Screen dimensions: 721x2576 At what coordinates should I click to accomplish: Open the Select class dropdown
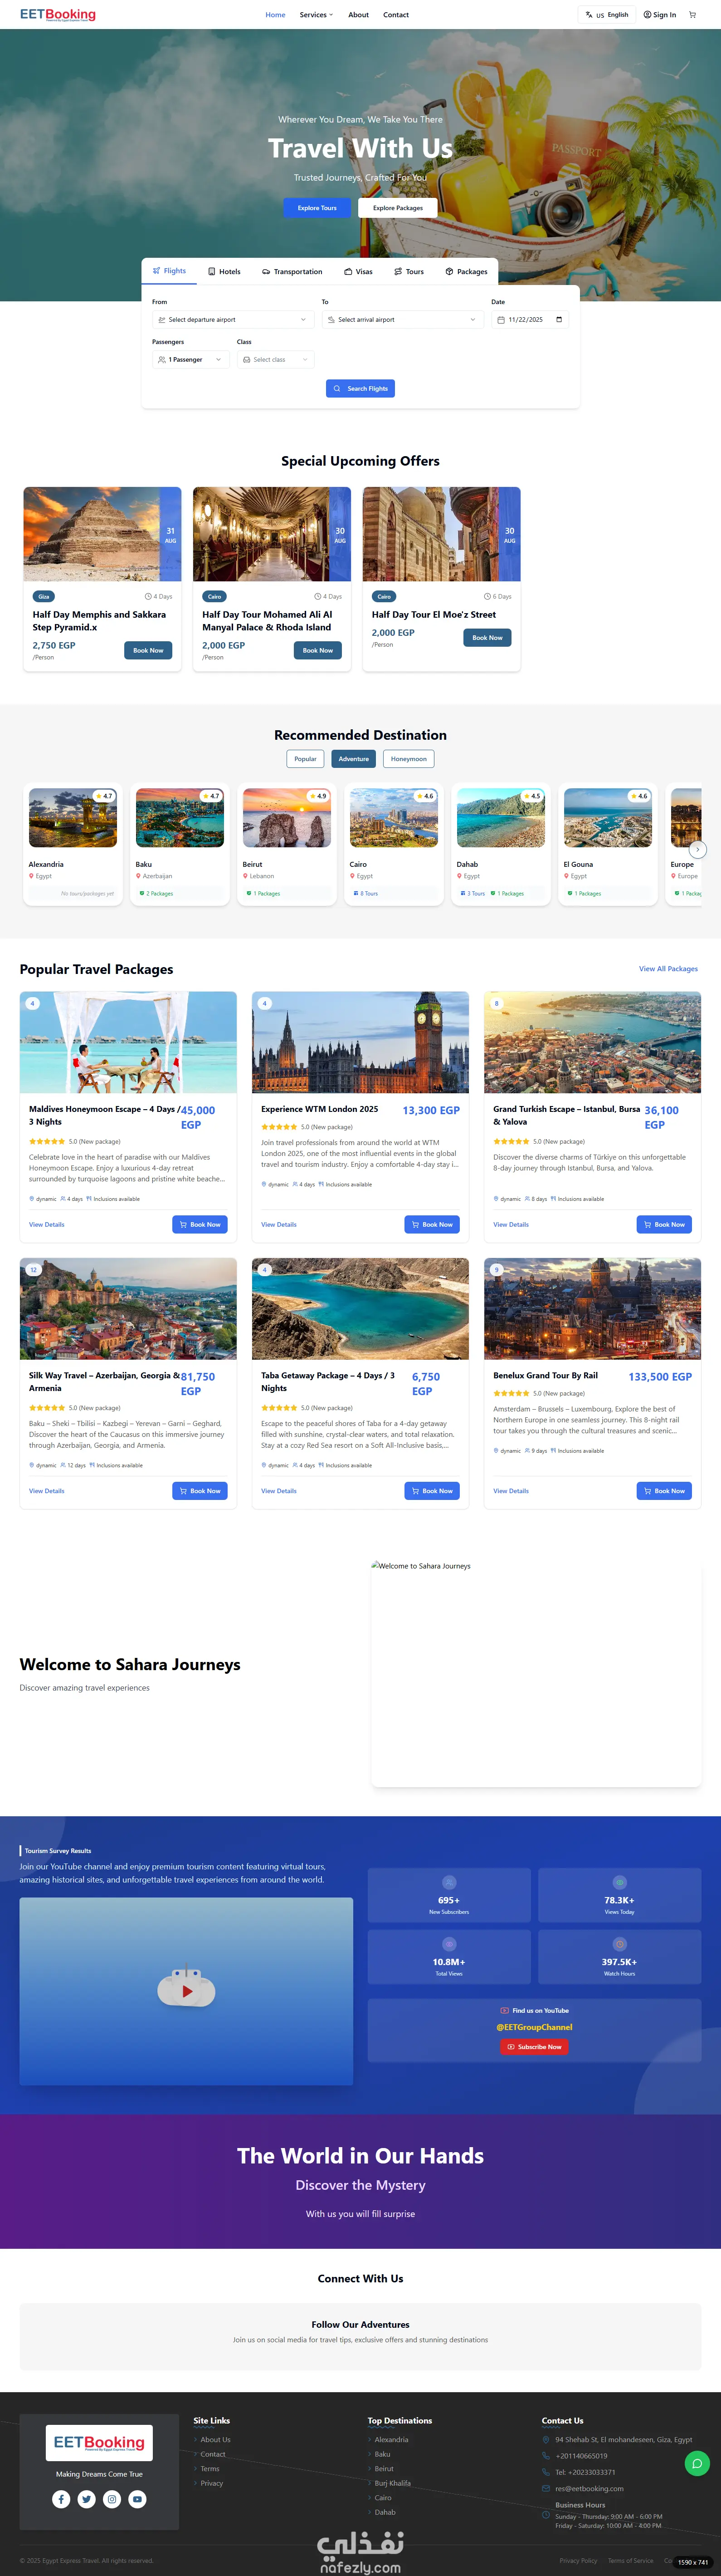276,360
